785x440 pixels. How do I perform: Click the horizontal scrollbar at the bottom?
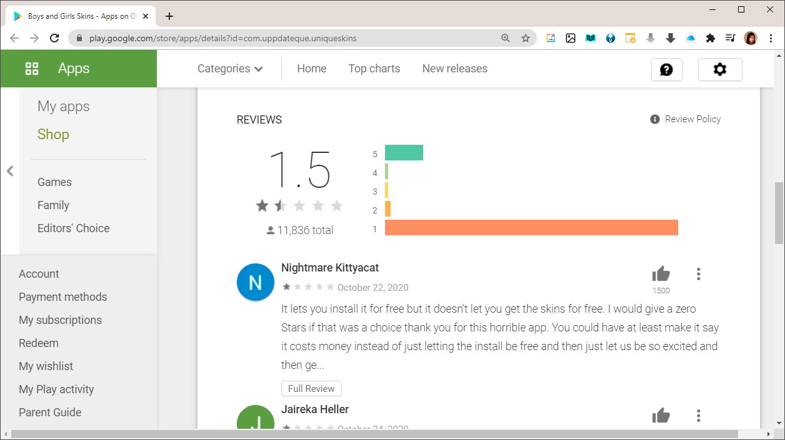point(374,434)
